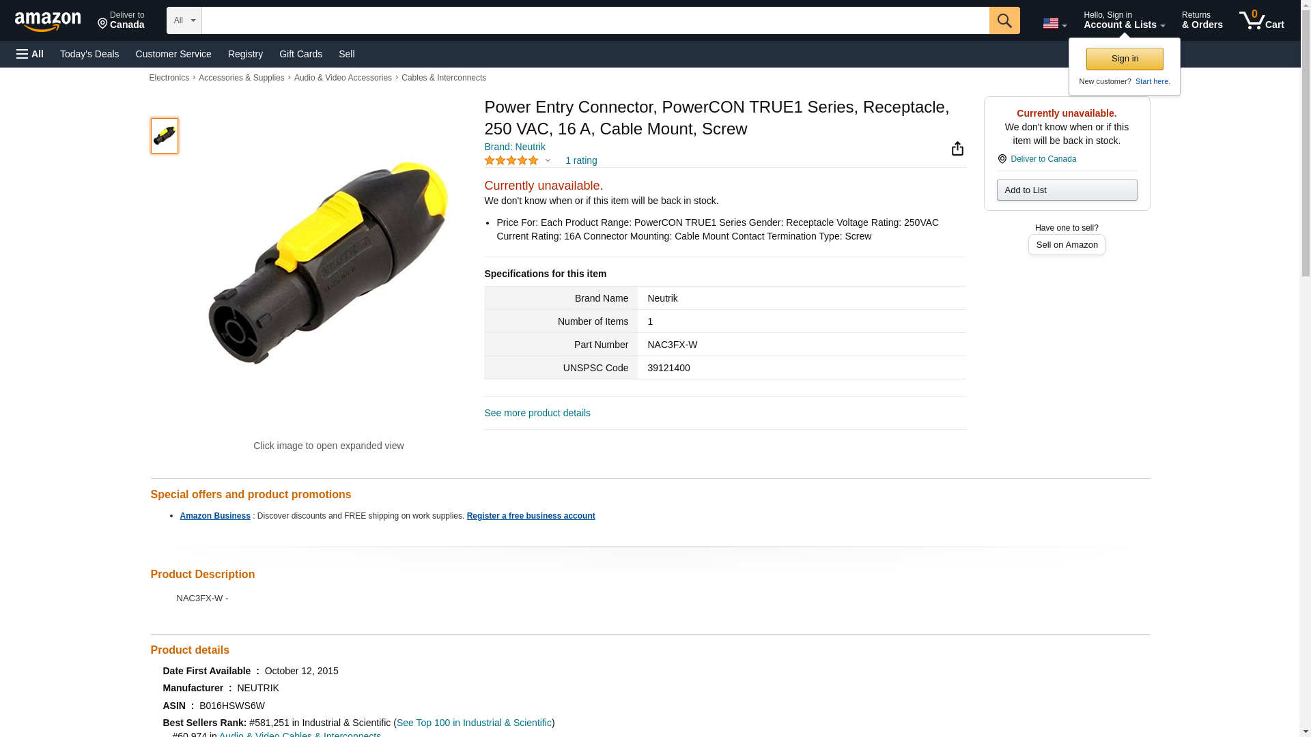Click the yellow Sign in button
Image resolution: width=1311 pixels, height=737 pixels.
point(1125,59)
